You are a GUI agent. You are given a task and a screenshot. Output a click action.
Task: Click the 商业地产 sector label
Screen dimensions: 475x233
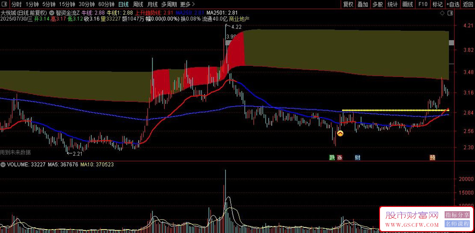(240, 19)
